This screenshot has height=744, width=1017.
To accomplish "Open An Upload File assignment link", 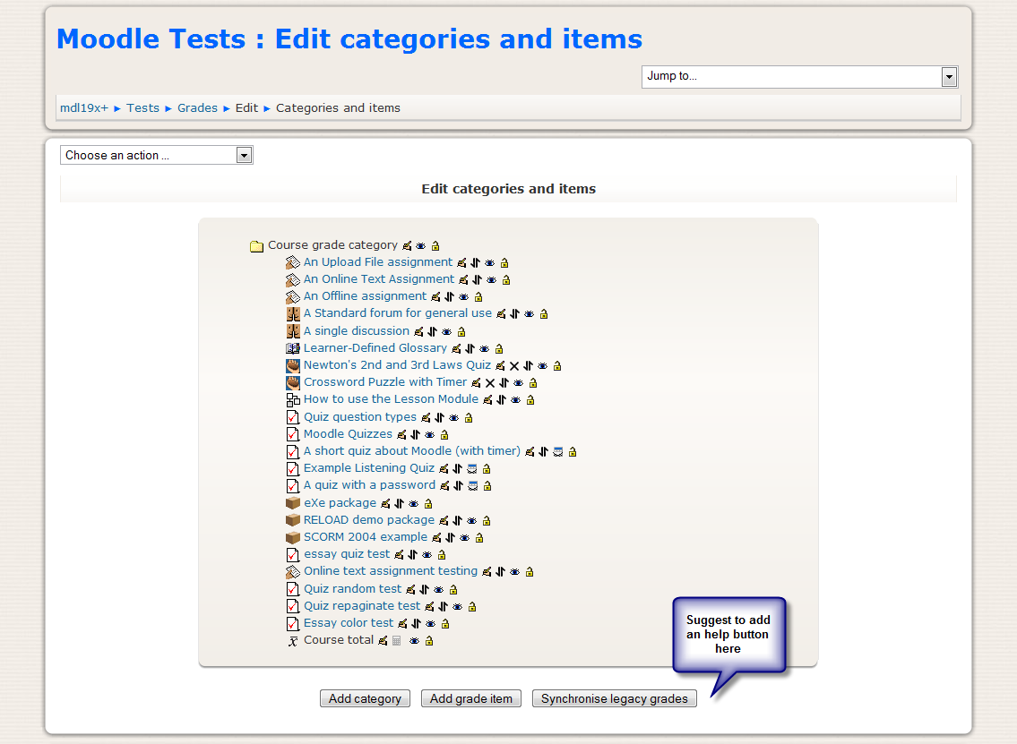I will tap(378, 261).
